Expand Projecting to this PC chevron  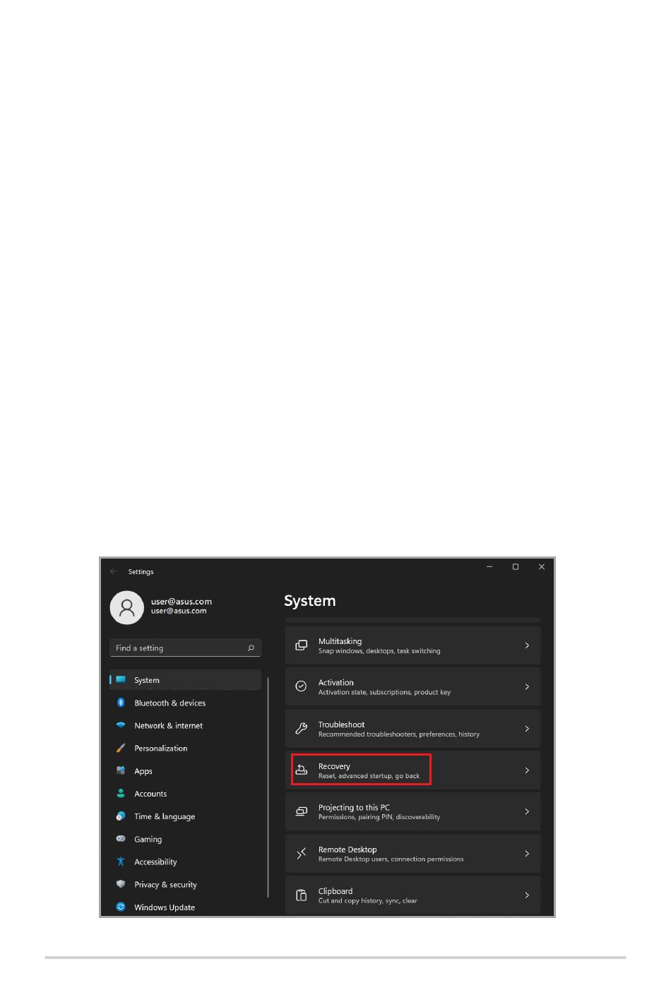527,811
